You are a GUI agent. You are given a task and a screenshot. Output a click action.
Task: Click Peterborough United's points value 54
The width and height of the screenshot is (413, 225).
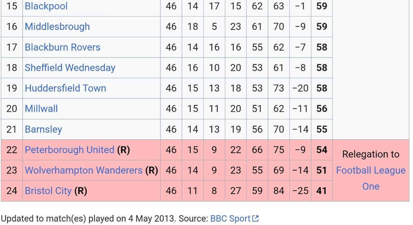(x=321, y=150)
